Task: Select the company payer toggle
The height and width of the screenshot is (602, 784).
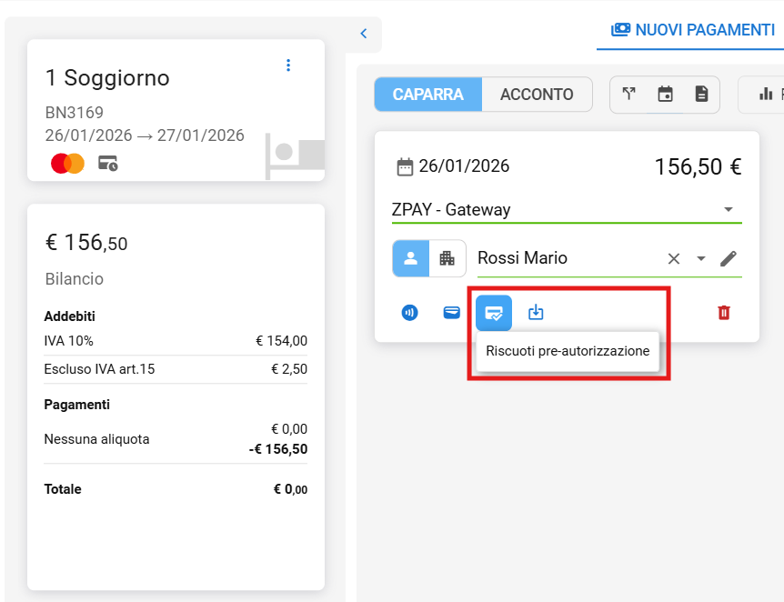Action: pyautogui.click(x=447, y=258)
